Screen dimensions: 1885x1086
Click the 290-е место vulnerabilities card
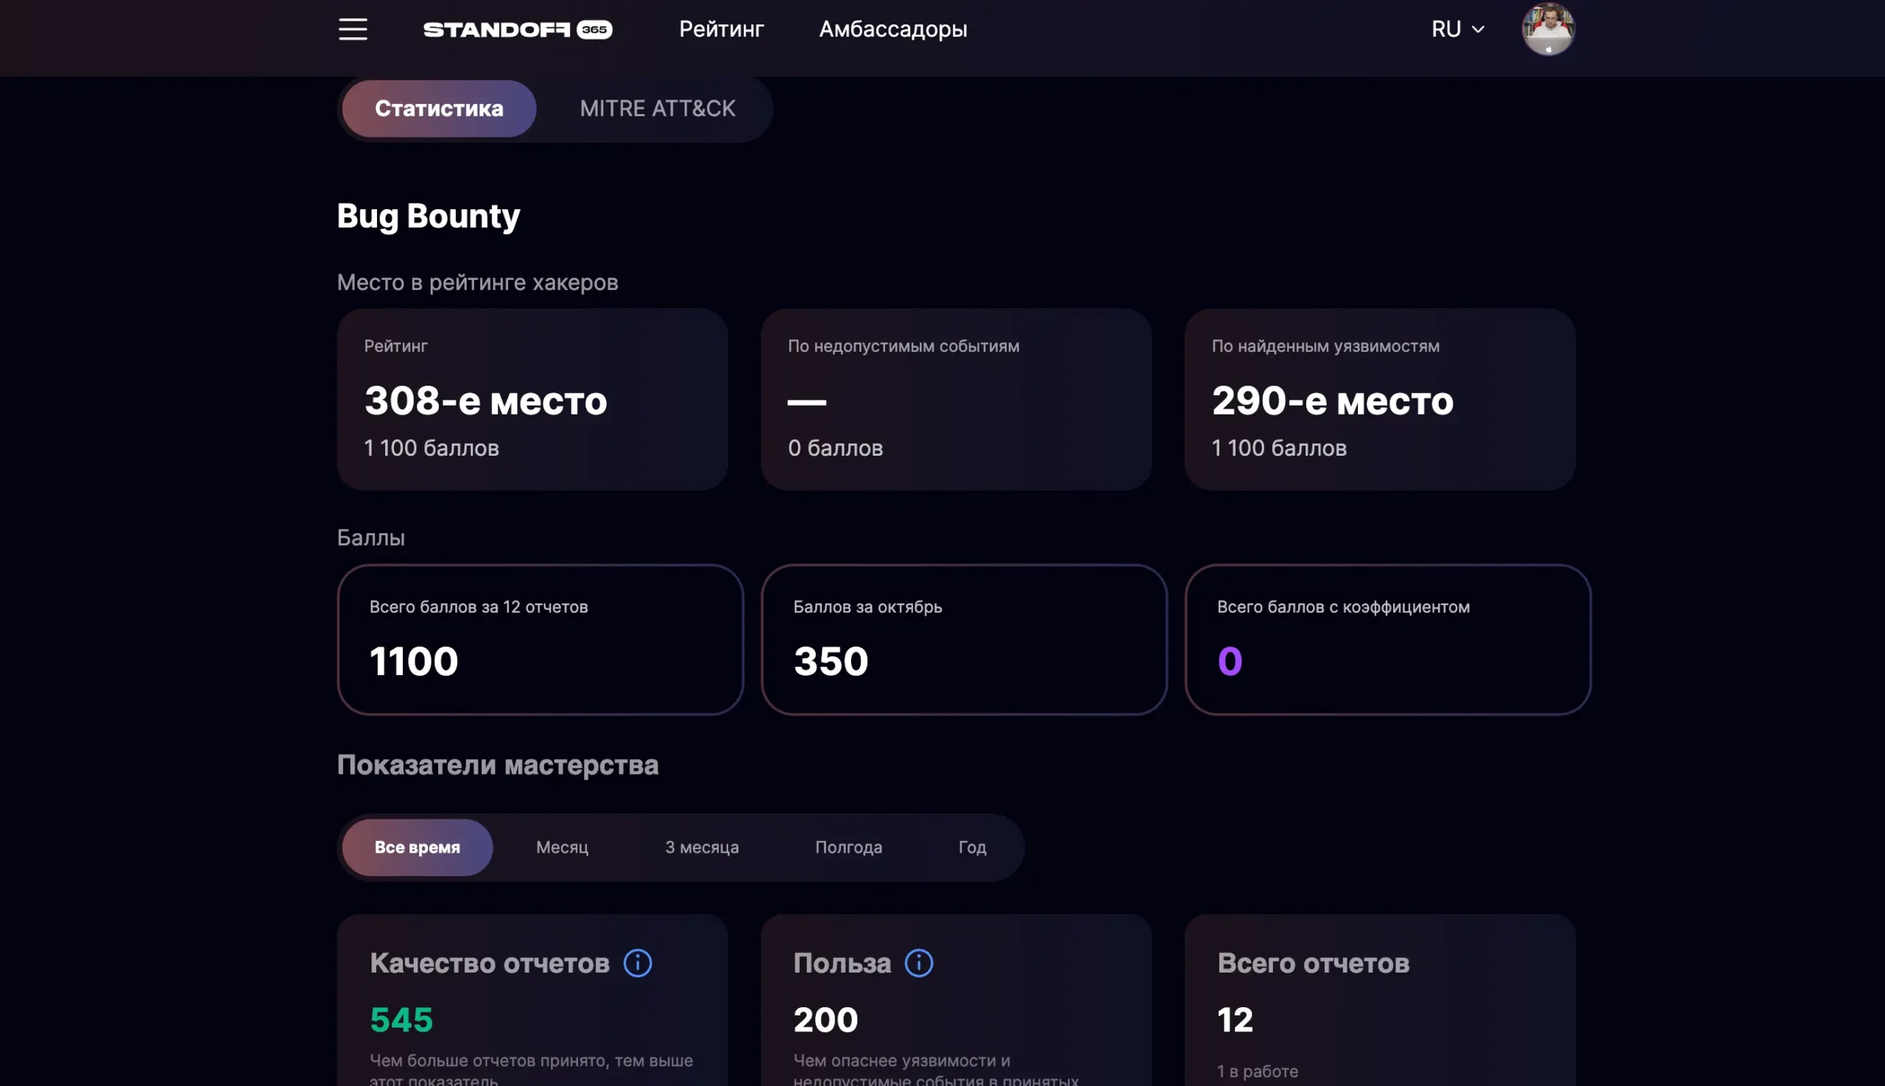tap(1379, 399)
